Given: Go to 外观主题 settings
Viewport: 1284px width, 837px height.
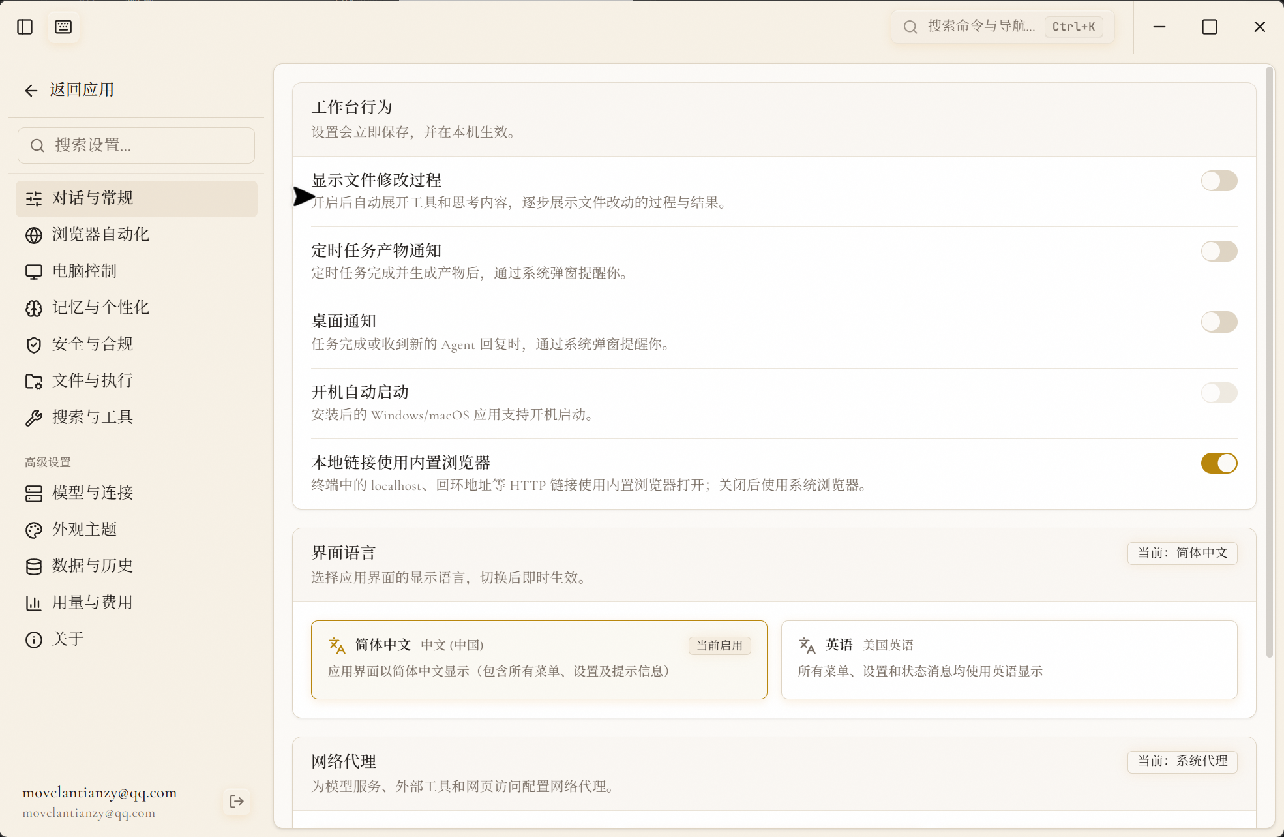Looking at the screenshot, I should tap(136, 530).
